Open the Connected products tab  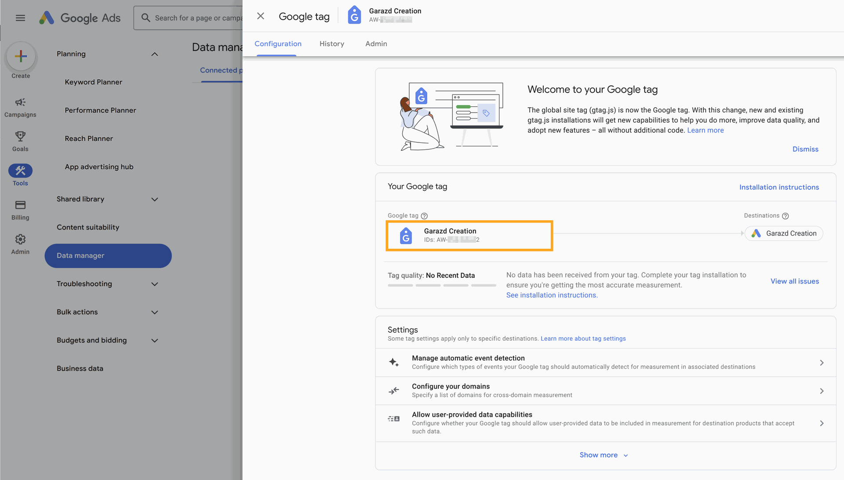tap(221, 70)
